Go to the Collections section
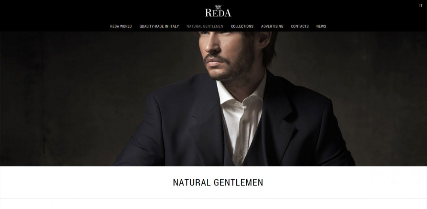427x209 pixels. [242, 26]
